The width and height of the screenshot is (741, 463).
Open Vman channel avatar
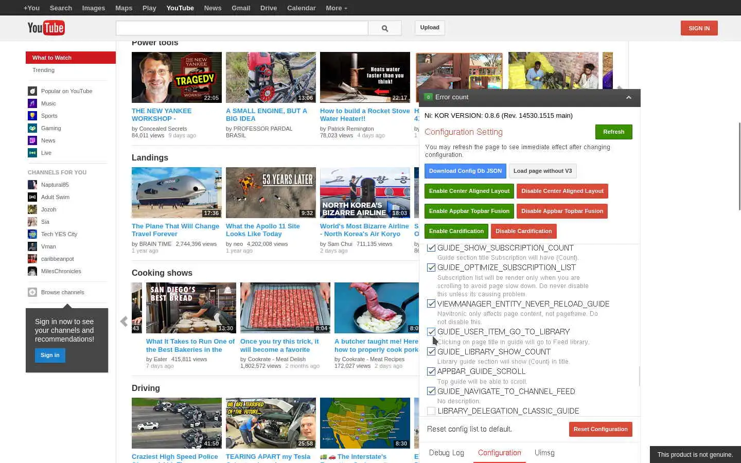tap(32, 246)
